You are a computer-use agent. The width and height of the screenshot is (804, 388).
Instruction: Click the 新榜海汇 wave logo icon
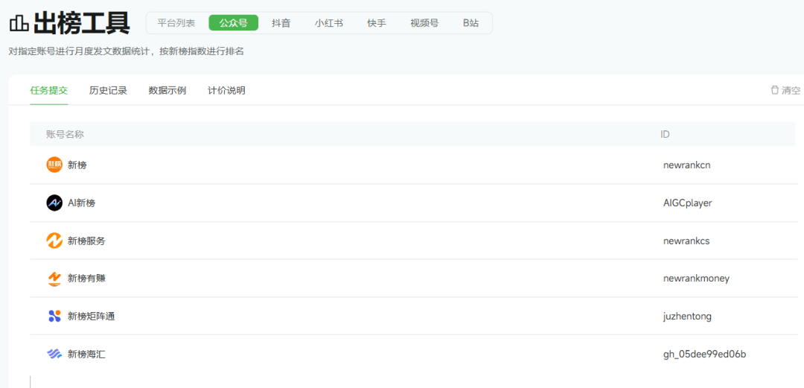(x=54, y=354)
